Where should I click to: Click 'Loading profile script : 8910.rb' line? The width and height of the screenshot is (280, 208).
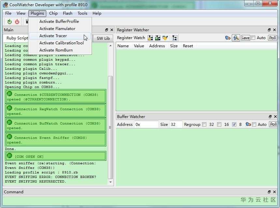click(x=41, y=172)
